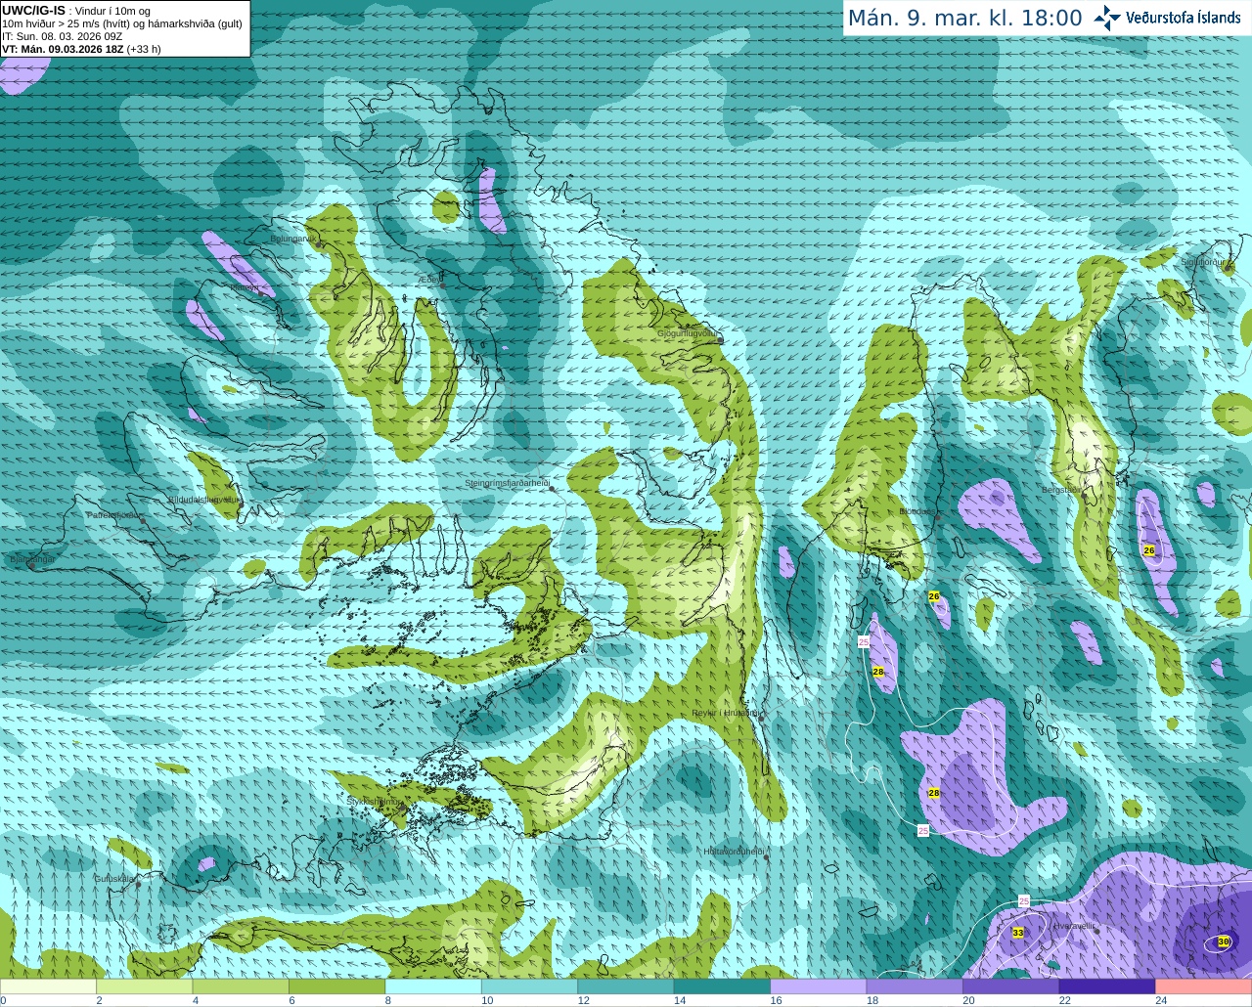Click the 28 marker in the large purple area

[x=934, y=793]
